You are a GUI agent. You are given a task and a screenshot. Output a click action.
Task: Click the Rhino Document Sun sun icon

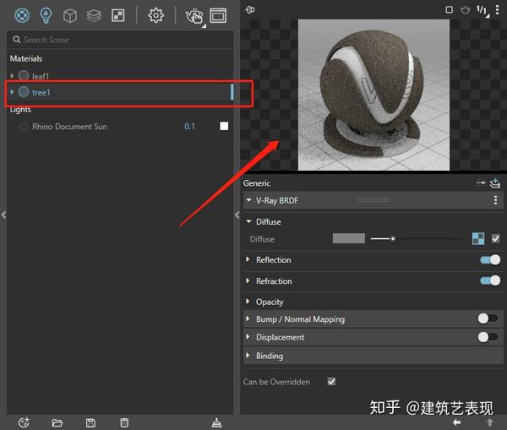(x=24, y=127)
